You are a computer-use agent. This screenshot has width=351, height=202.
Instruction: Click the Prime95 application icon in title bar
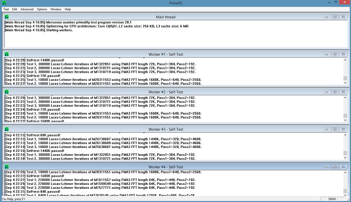coord(4,3)
